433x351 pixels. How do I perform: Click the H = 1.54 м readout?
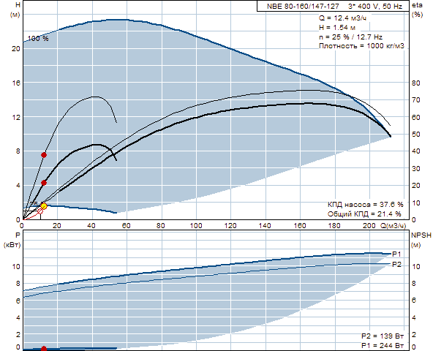(337, 28)
